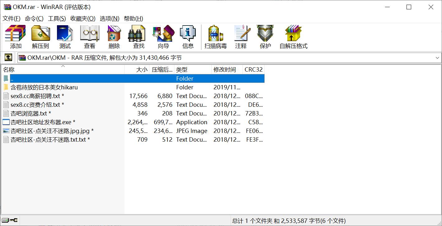442x226 pixels.
Task: Open the 命令(C) menu
Action: (34, 18)
